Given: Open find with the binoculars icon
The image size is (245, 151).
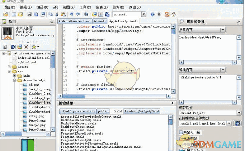Looking at the screenshot, I should click(86, 14).
